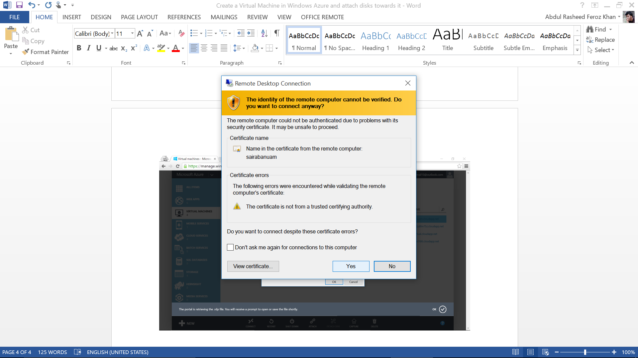Screen dimensions: 638x358
Task: Click the Copy icon in Clipboard group
Action: (x=26, y=41)
